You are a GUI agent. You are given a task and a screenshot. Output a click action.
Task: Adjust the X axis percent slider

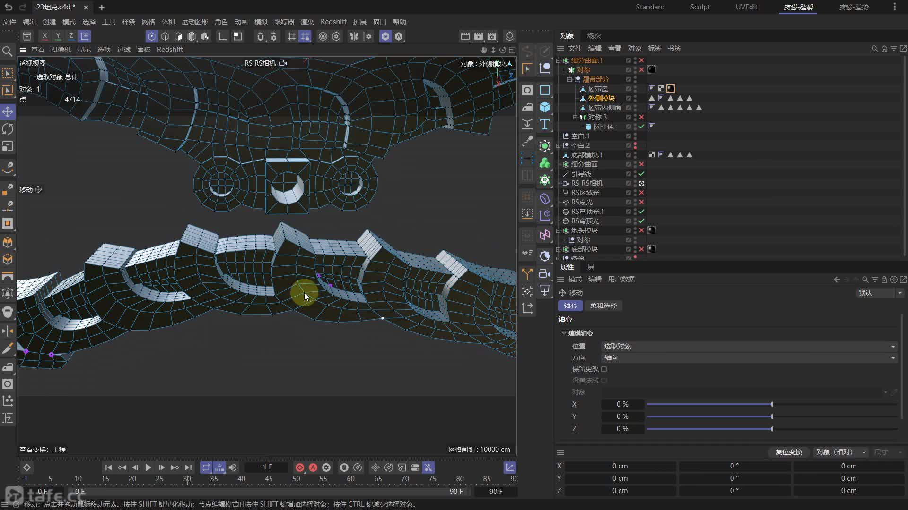tap(772, 404)
